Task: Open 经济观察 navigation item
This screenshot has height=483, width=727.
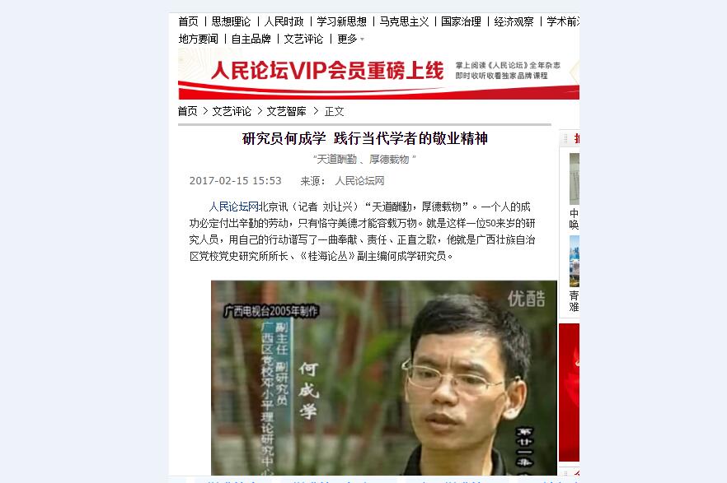Action: [514, 21]
